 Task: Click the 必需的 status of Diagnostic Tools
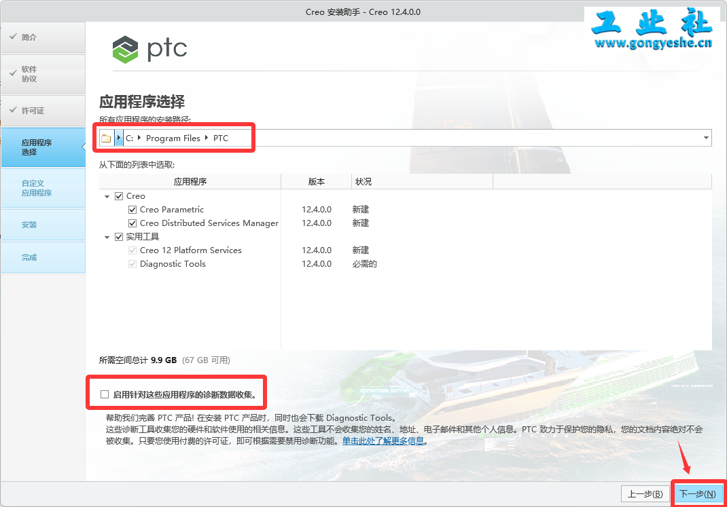(x=364, y=264)
